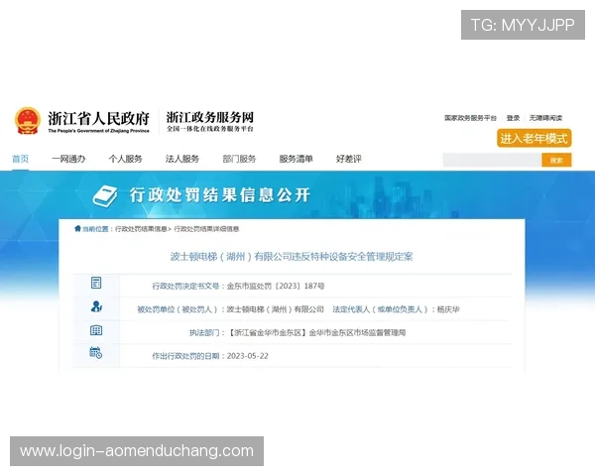Click the case title 波士顿电梯（湖州）有限公司违反特种设备安全管理规定案

292,257
